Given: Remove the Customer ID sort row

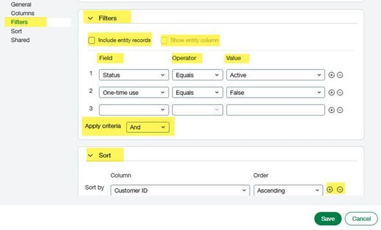Looking at the screenshot, I should point(340,189).
